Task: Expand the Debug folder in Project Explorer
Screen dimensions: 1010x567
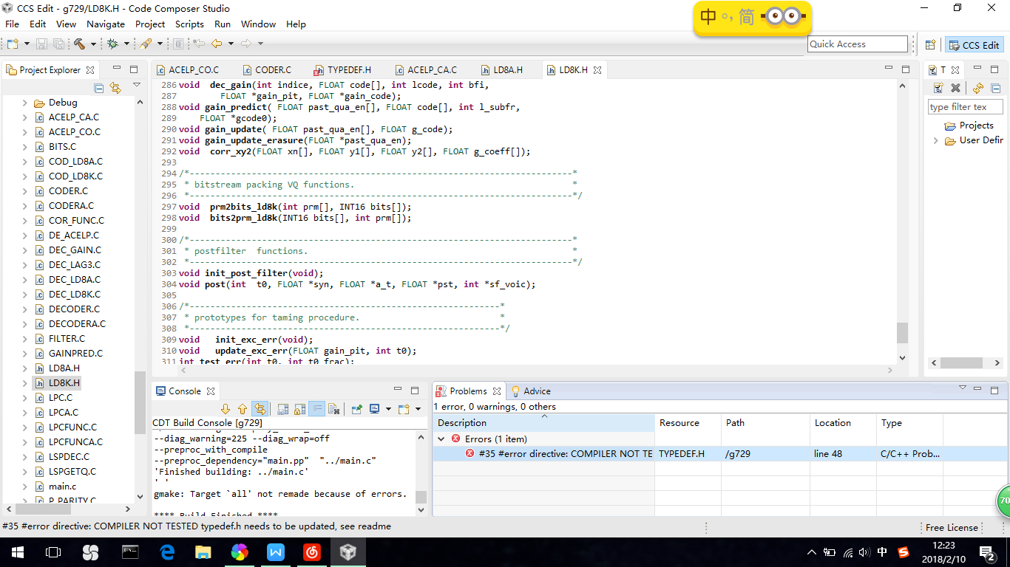Action: pyautogui.click(x=24, y=103)
